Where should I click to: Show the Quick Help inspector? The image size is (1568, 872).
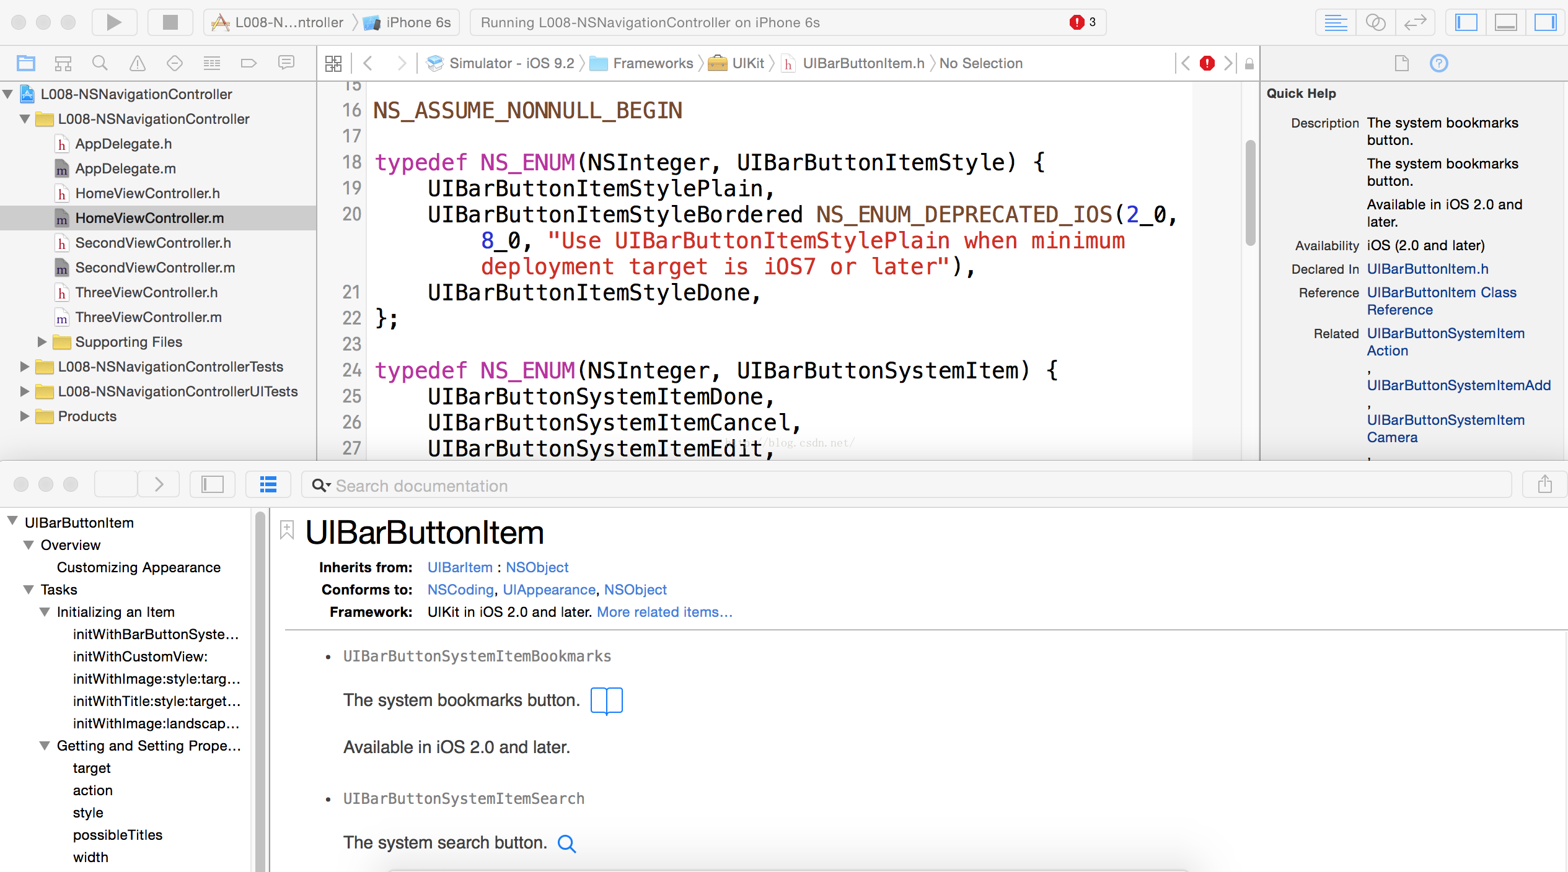[x=1438, y=63]
